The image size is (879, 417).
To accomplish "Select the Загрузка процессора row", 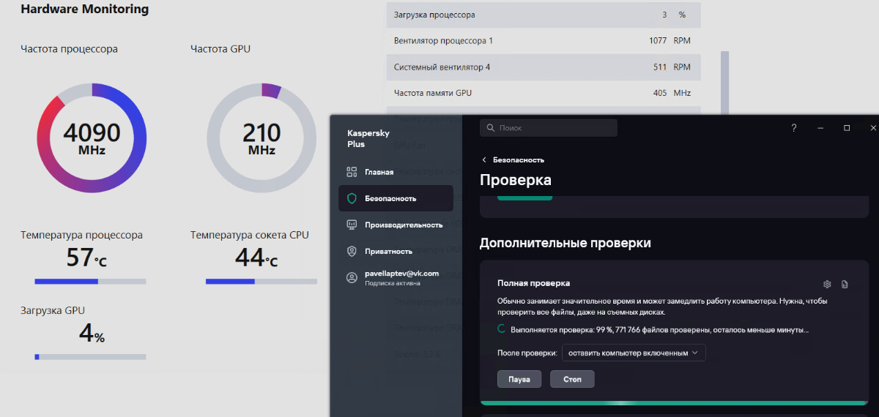I will [x=544, y=15].
